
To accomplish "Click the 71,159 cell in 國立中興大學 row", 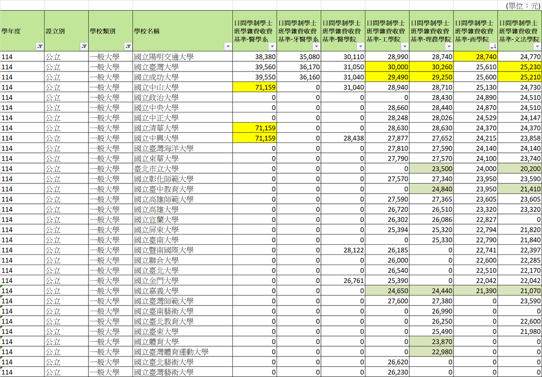I will (x=255, y=138).
